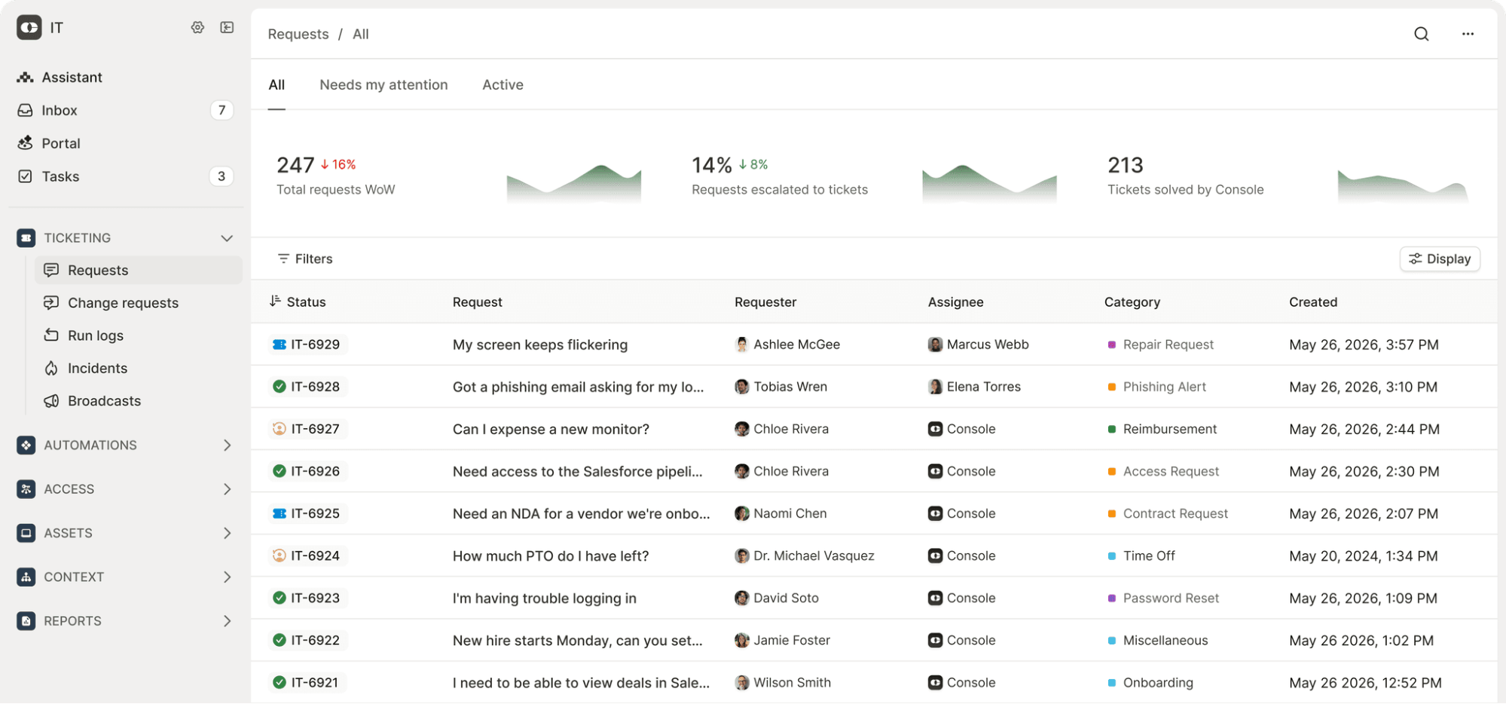
Task: Click solved checkmark icon for IT-6928
Action: (x=279, y=387)
